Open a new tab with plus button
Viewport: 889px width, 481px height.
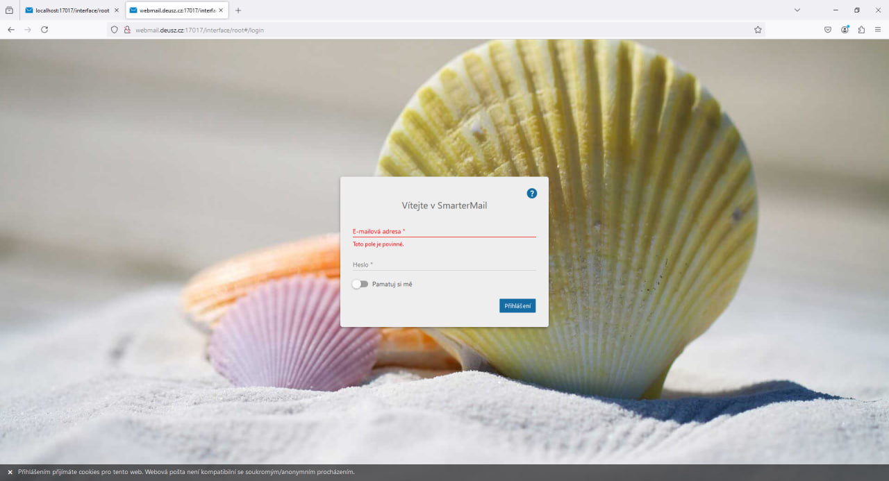(238, 10)
